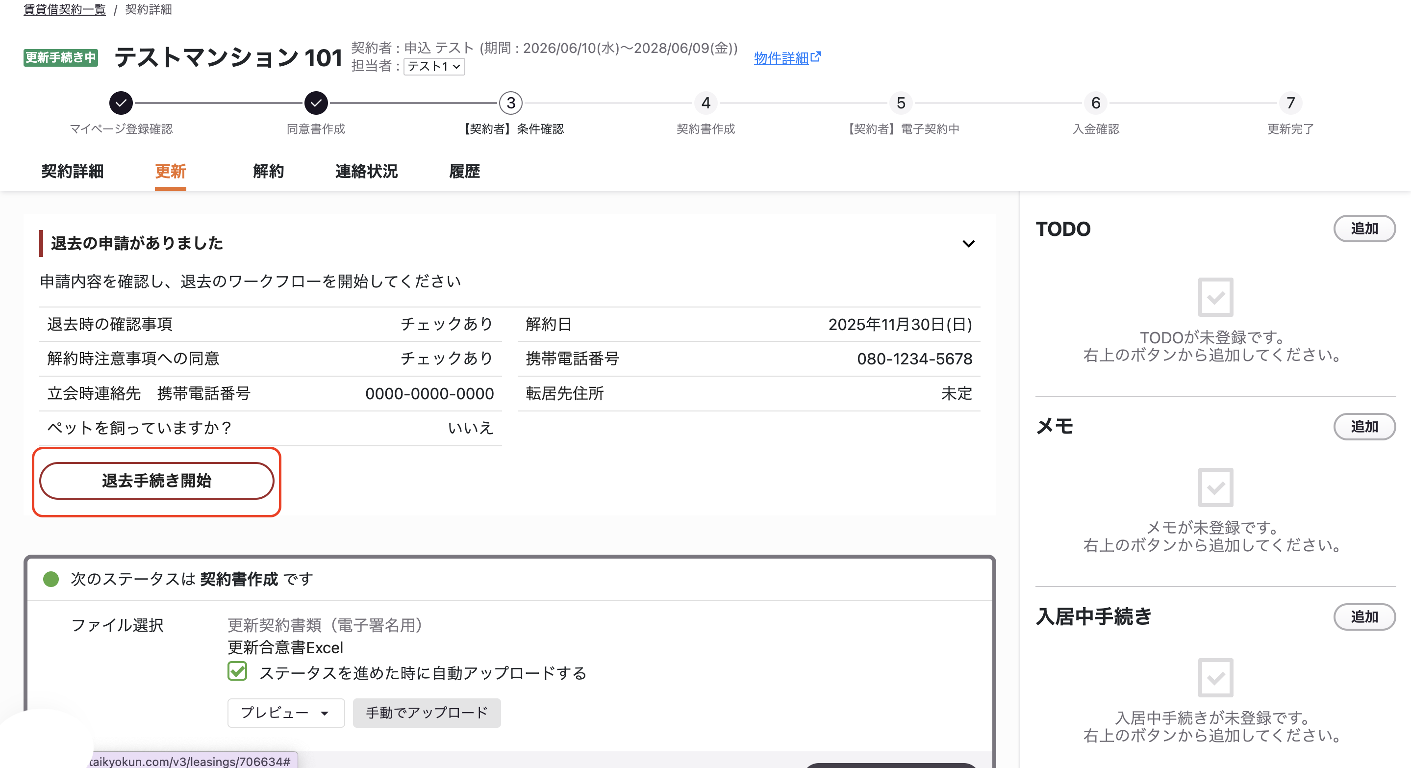Select step 7 更新完了 circle
The image size is (1411, 768).
pos(1291,102)
